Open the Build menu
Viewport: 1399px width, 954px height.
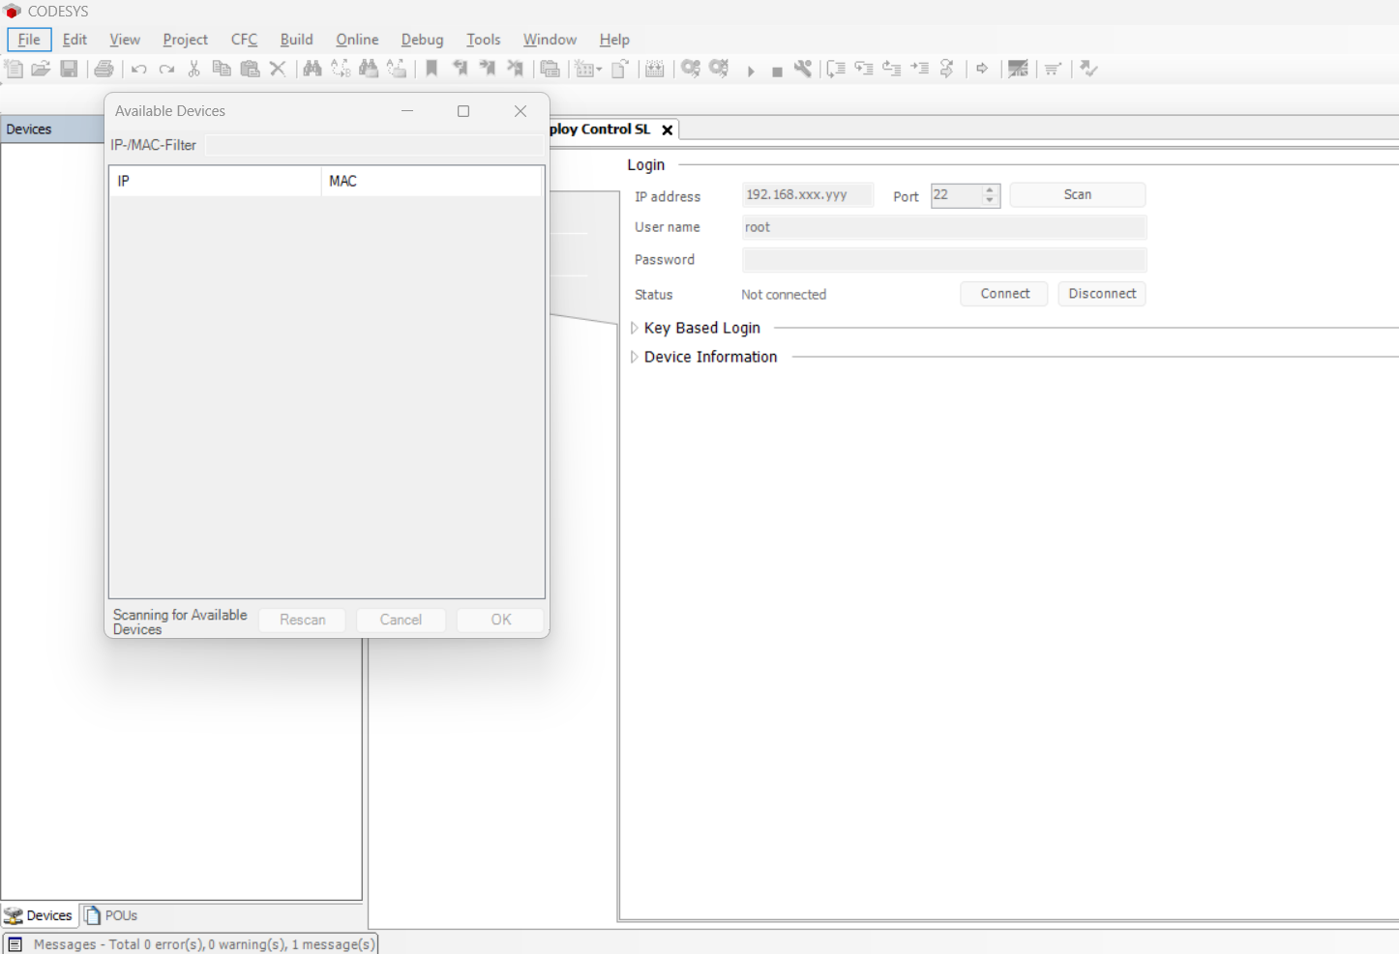296,40
